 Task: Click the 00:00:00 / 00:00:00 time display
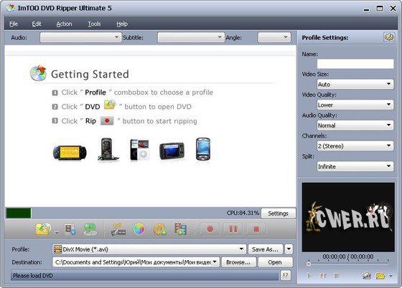pos(348,256)
